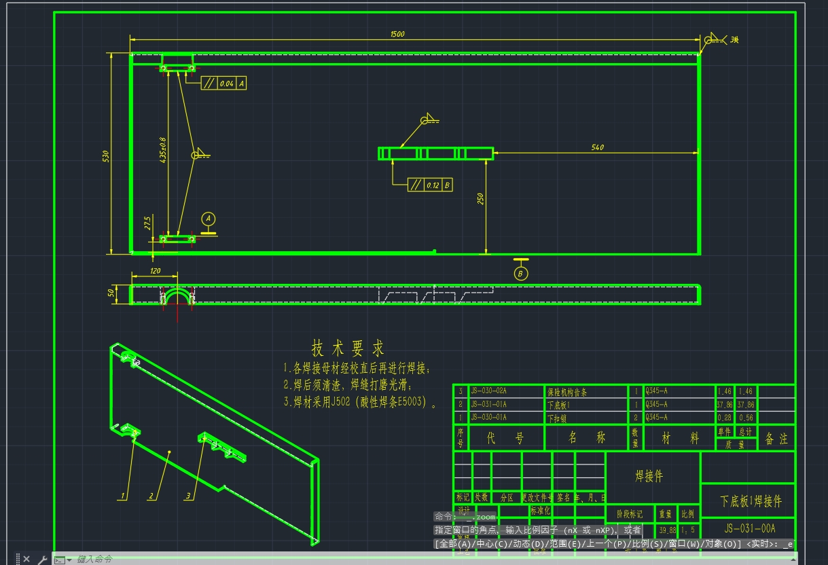The image size is (828, 565).
Task: Select the 材料 column header
Action: click(x=680, y=438)
